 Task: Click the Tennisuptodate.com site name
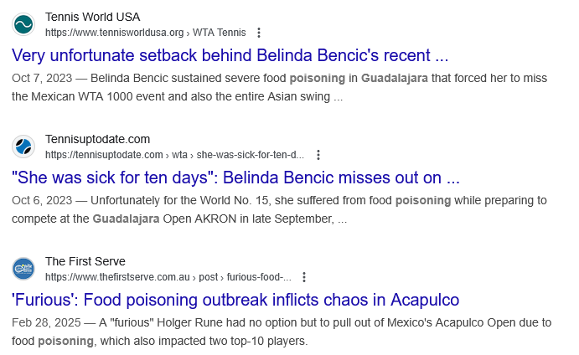(97, 139)
